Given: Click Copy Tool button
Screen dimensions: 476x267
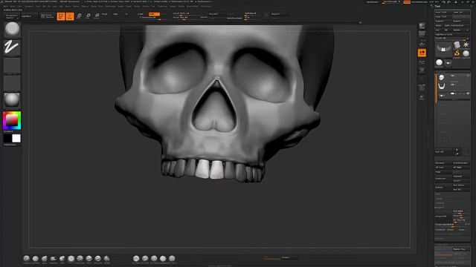Looking at the screenshot, I should coord(443,16).
